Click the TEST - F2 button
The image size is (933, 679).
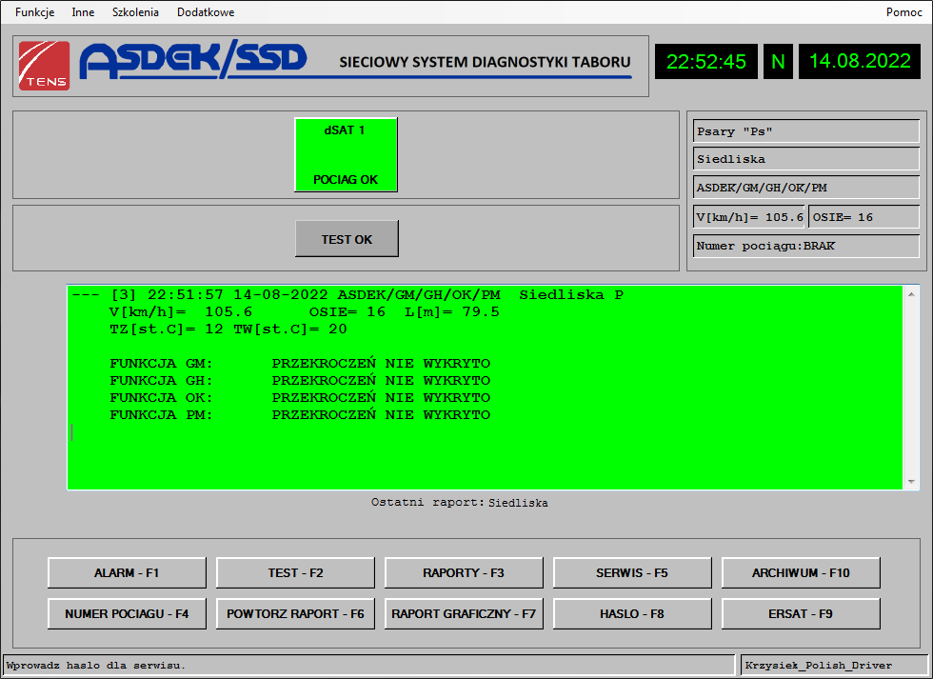295,572
